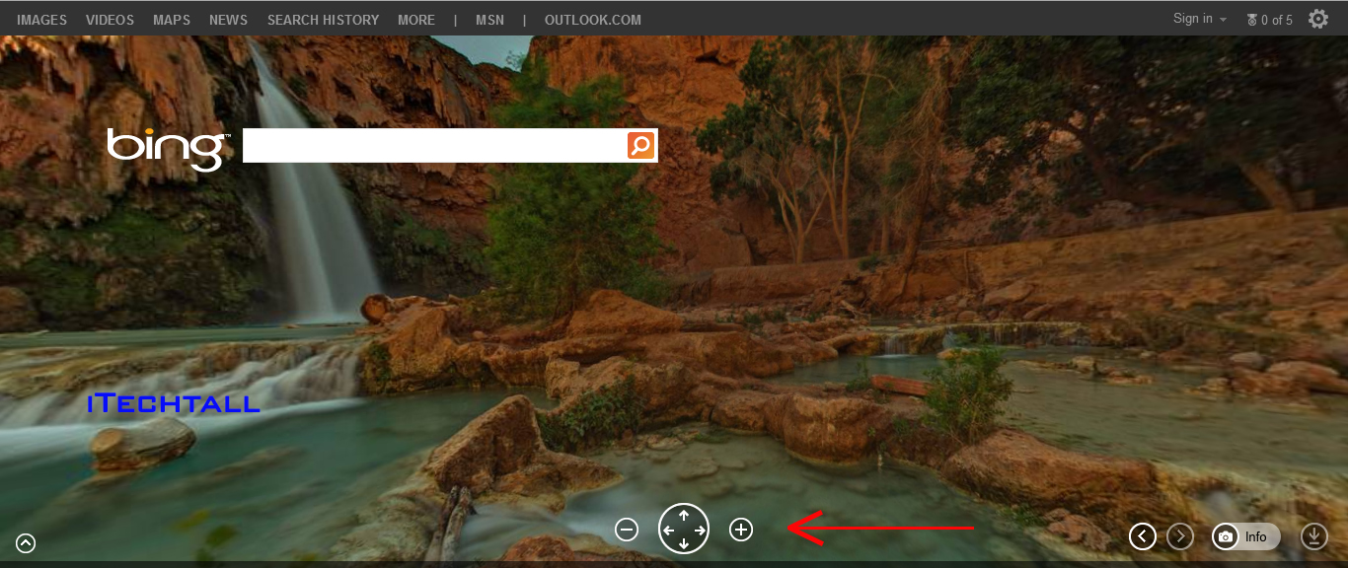Open Bing settings with the gear icon
The width and height of the screenshot is (1348, 568).
(x=1317, y=18)
